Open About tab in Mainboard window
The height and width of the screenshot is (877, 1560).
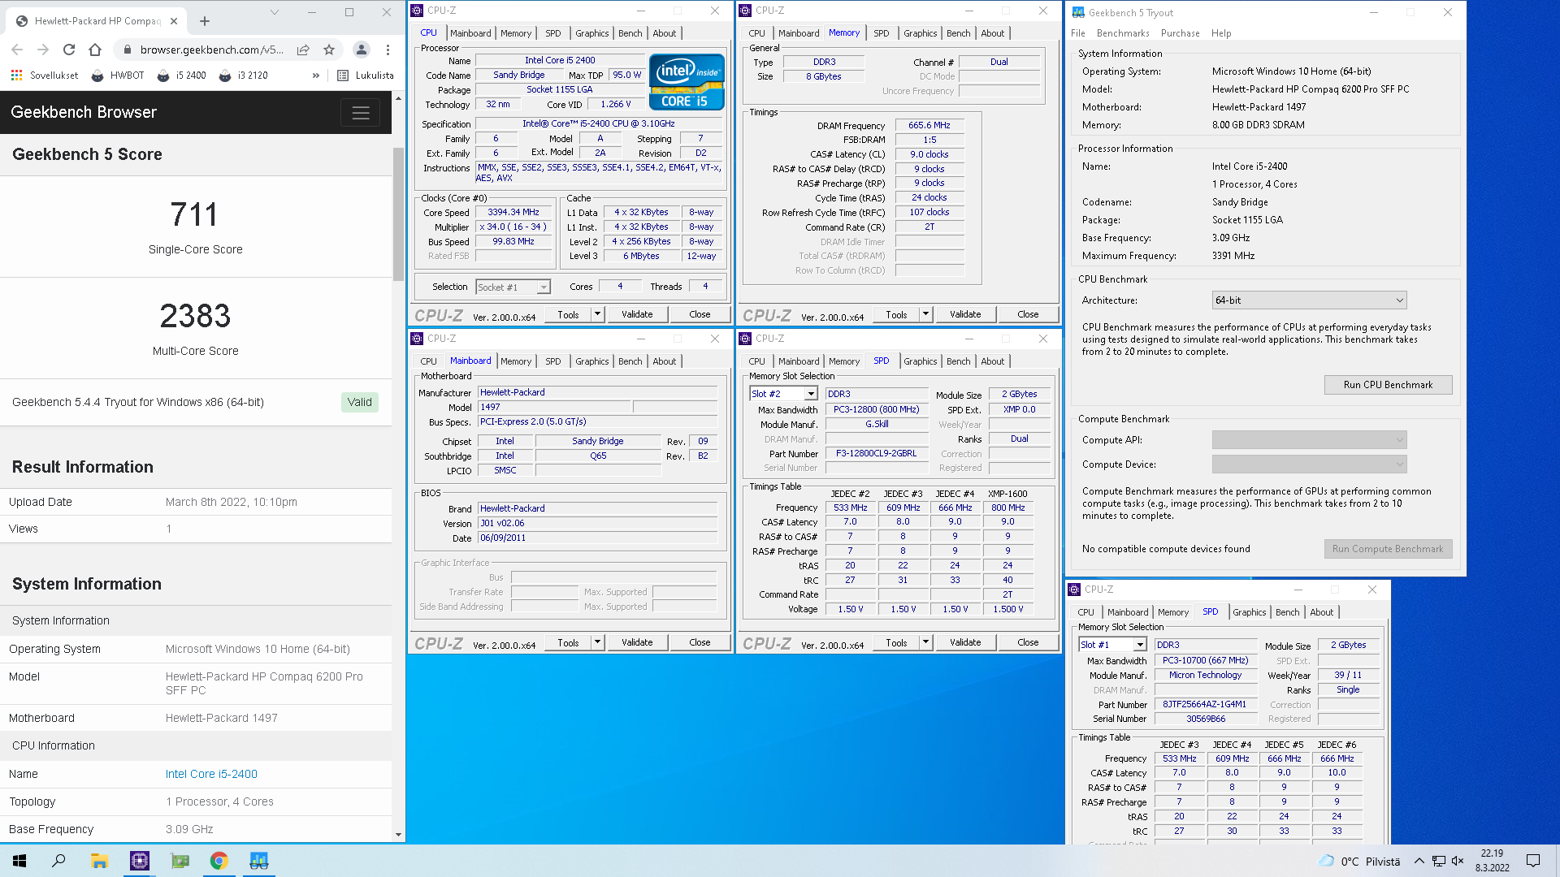664,361
